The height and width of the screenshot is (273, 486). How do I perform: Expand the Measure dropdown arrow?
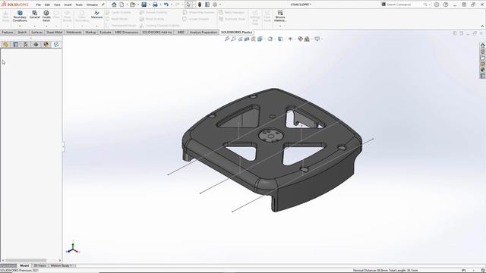[96, 26]
